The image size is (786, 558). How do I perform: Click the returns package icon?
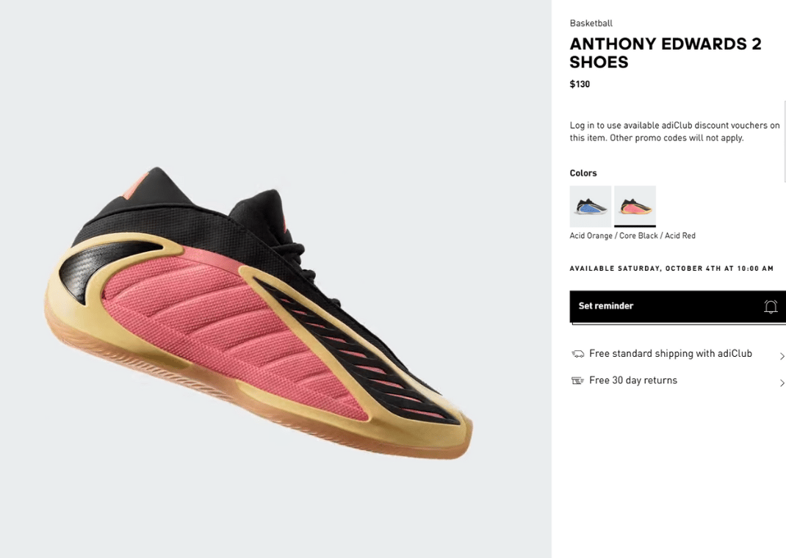(578, 380)
